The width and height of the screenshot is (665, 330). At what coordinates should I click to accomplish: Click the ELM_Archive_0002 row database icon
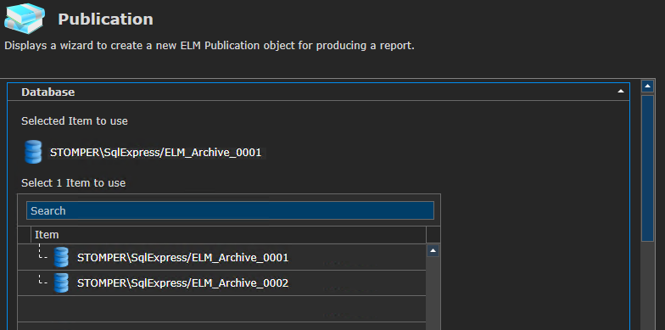(x=61, y=282)
